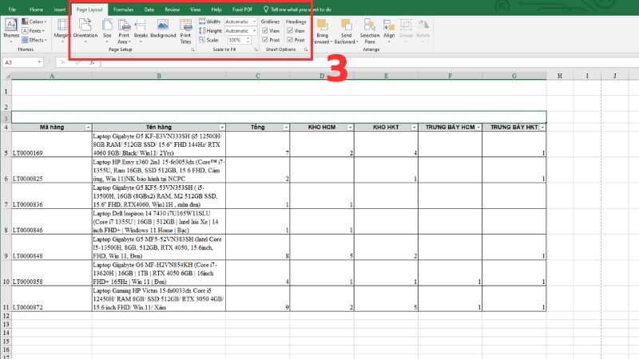Open the Orientation options
Image resolution: width=639 pixels, height=359 pixels.
85,30
